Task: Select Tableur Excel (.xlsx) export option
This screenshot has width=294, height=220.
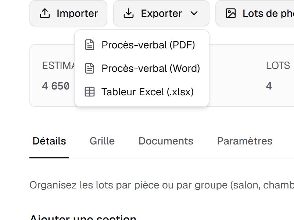Action: click(142, 92)
